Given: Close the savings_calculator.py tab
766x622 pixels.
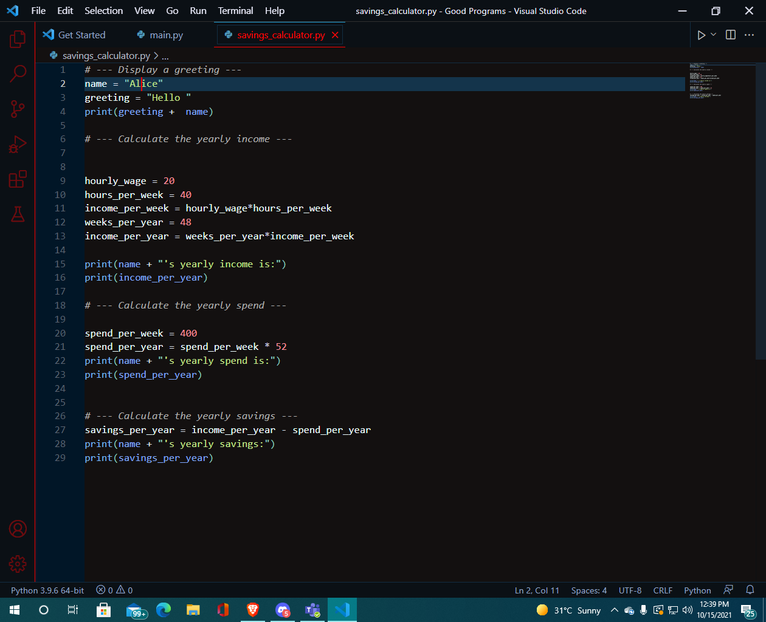Looking at the screenshot, I should (x=335, y=35).
